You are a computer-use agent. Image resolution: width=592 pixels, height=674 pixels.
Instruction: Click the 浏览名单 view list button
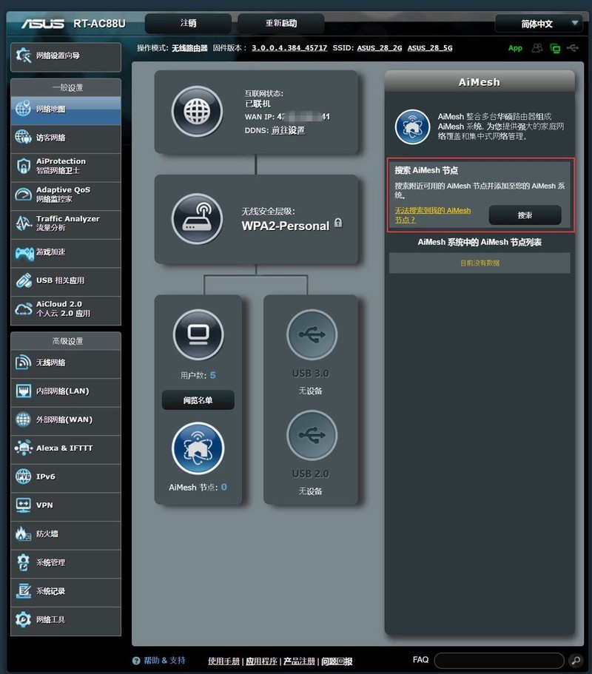198,400
